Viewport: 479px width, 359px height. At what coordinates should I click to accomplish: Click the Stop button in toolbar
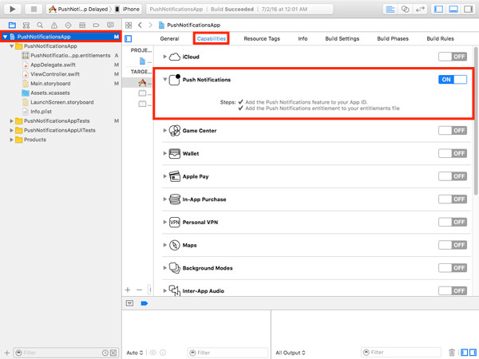click(34, 9)
